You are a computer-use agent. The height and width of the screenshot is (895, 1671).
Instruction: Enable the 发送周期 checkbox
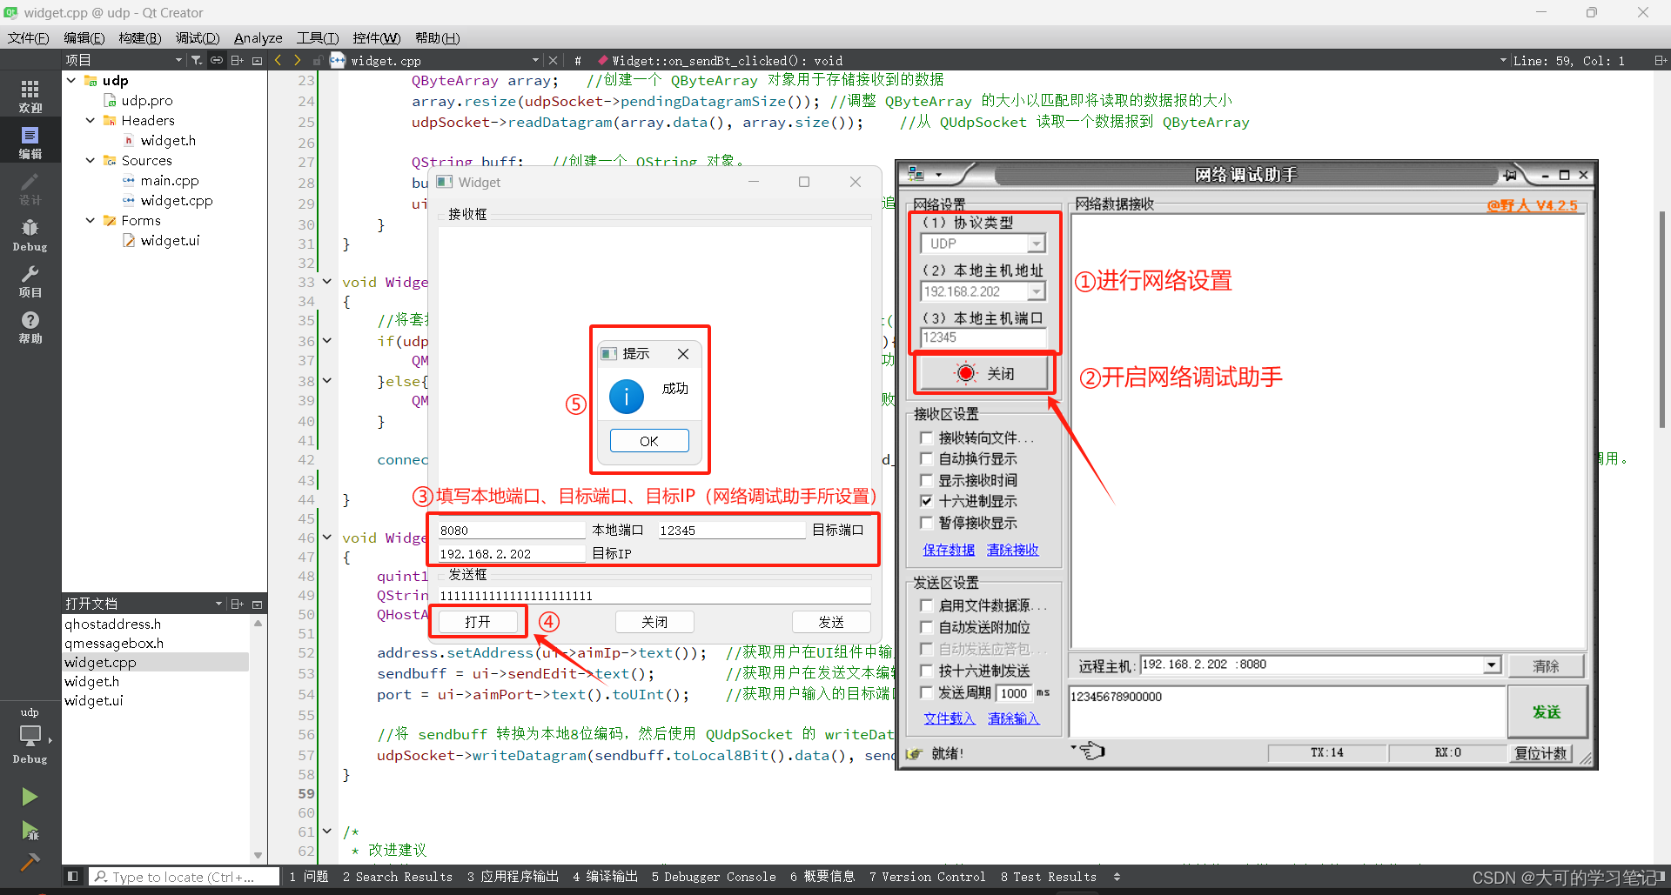(x=927, y=692)
